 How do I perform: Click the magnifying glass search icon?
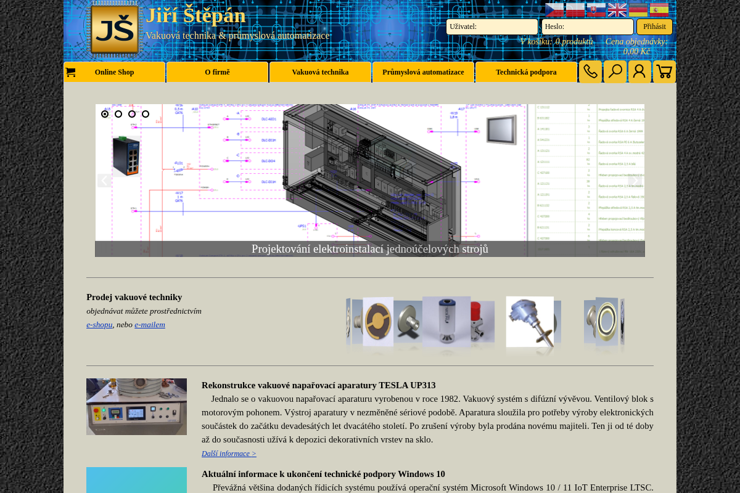615,71
